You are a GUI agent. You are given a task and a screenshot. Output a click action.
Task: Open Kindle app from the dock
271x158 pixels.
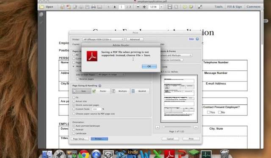(133, 153)
